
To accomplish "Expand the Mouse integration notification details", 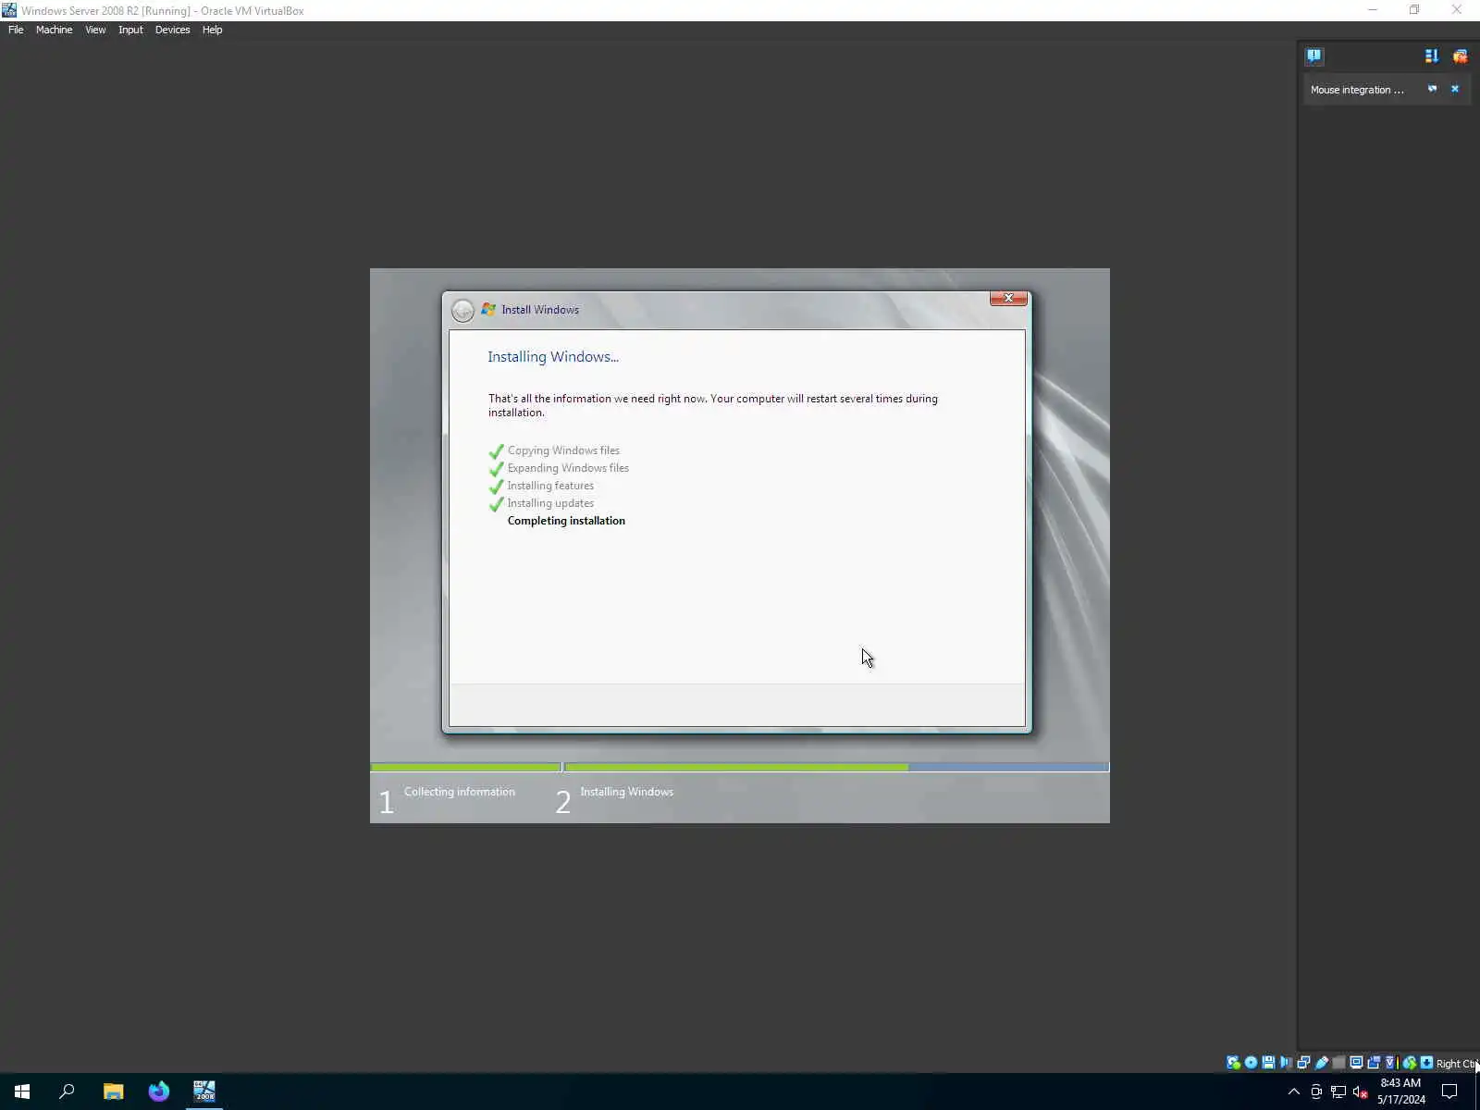I will pyautogui.click(x=1432, y=89).
